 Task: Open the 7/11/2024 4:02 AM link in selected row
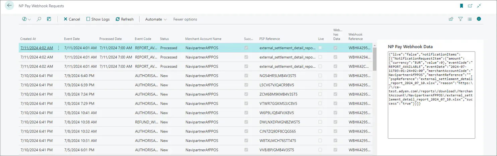pos(37,48)
